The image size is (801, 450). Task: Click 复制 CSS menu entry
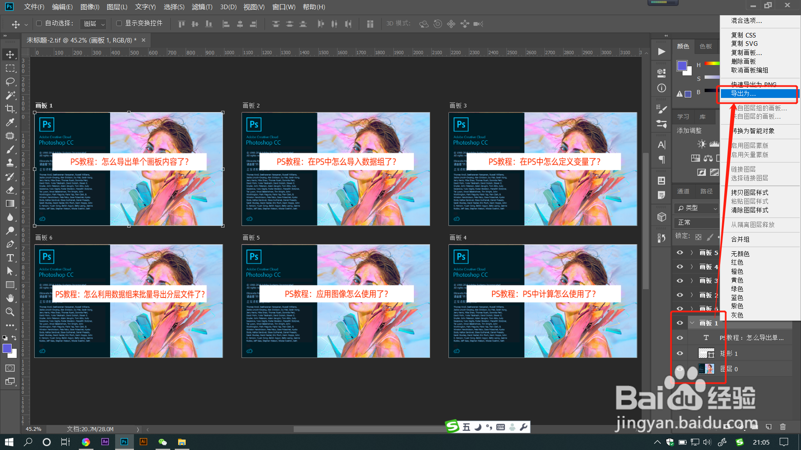[x=743, y=35]
